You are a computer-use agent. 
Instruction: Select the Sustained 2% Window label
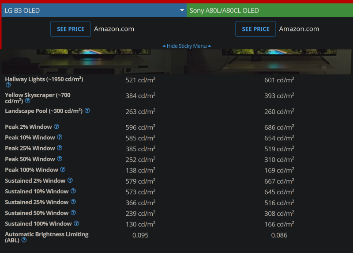tap(35, 181)
